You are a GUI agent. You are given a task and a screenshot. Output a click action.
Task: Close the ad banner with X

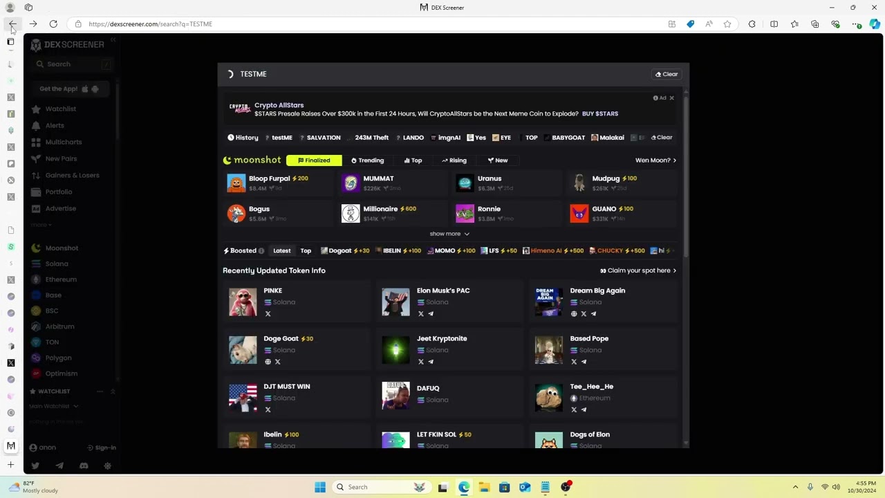point(671,98)
